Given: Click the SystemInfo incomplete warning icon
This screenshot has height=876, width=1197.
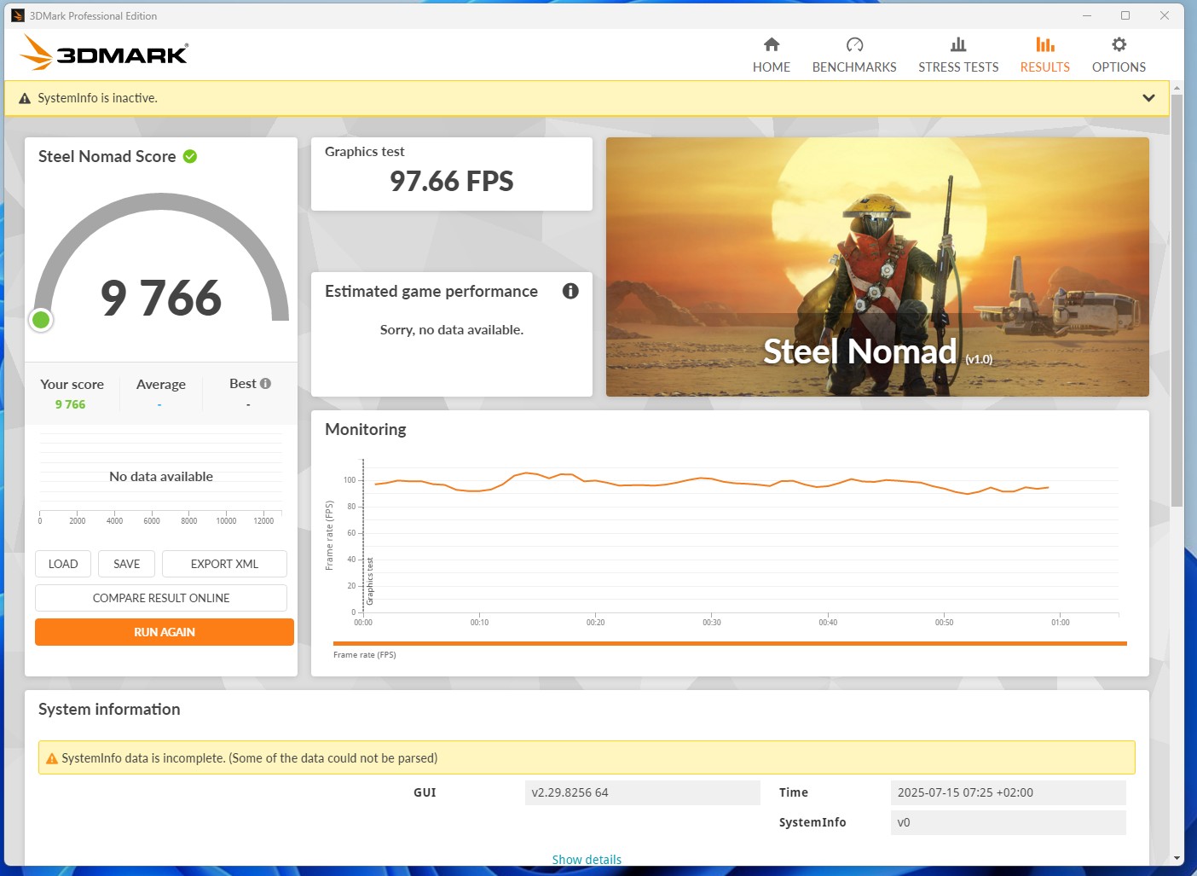Looking at the screenshot, I should coord(52,758).
